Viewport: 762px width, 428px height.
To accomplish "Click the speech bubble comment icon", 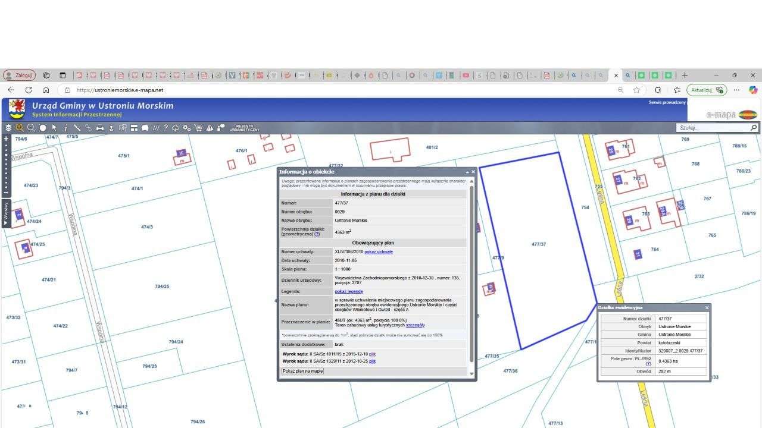I will click(x=145, y=128).
